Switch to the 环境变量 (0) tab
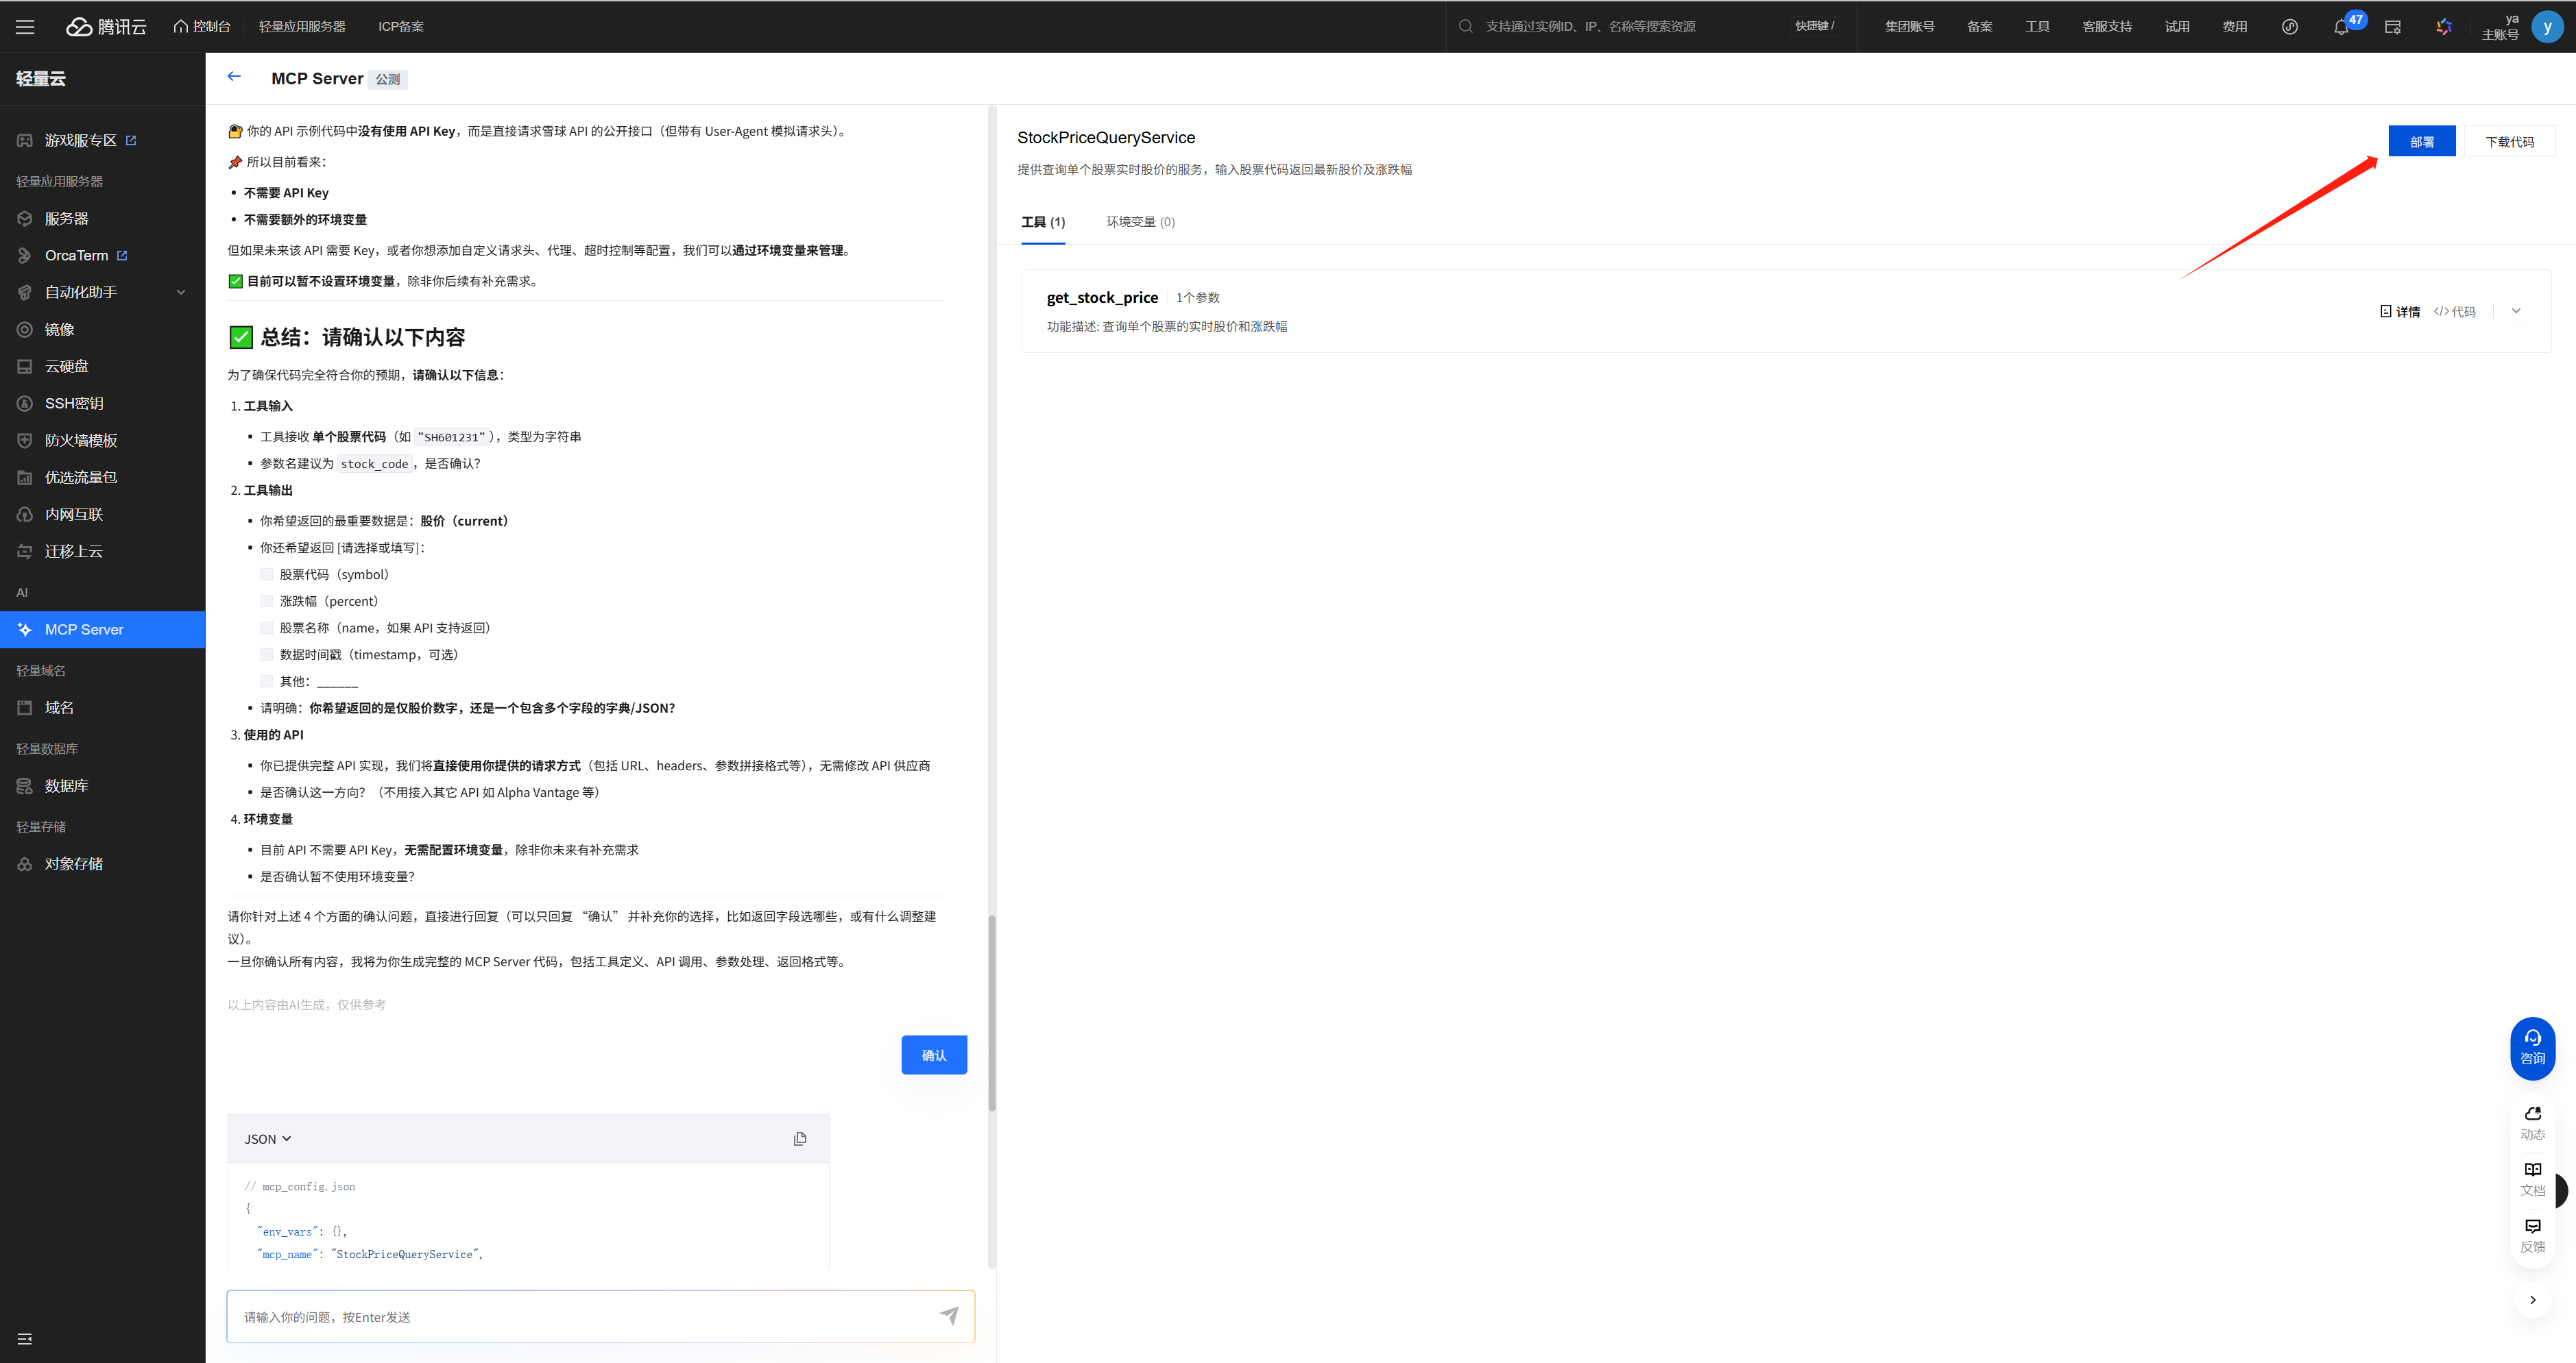 (1140, 222)
